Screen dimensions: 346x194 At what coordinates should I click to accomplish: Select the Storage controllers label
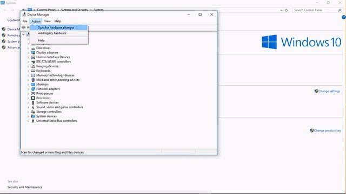click(x=49, y=112)
